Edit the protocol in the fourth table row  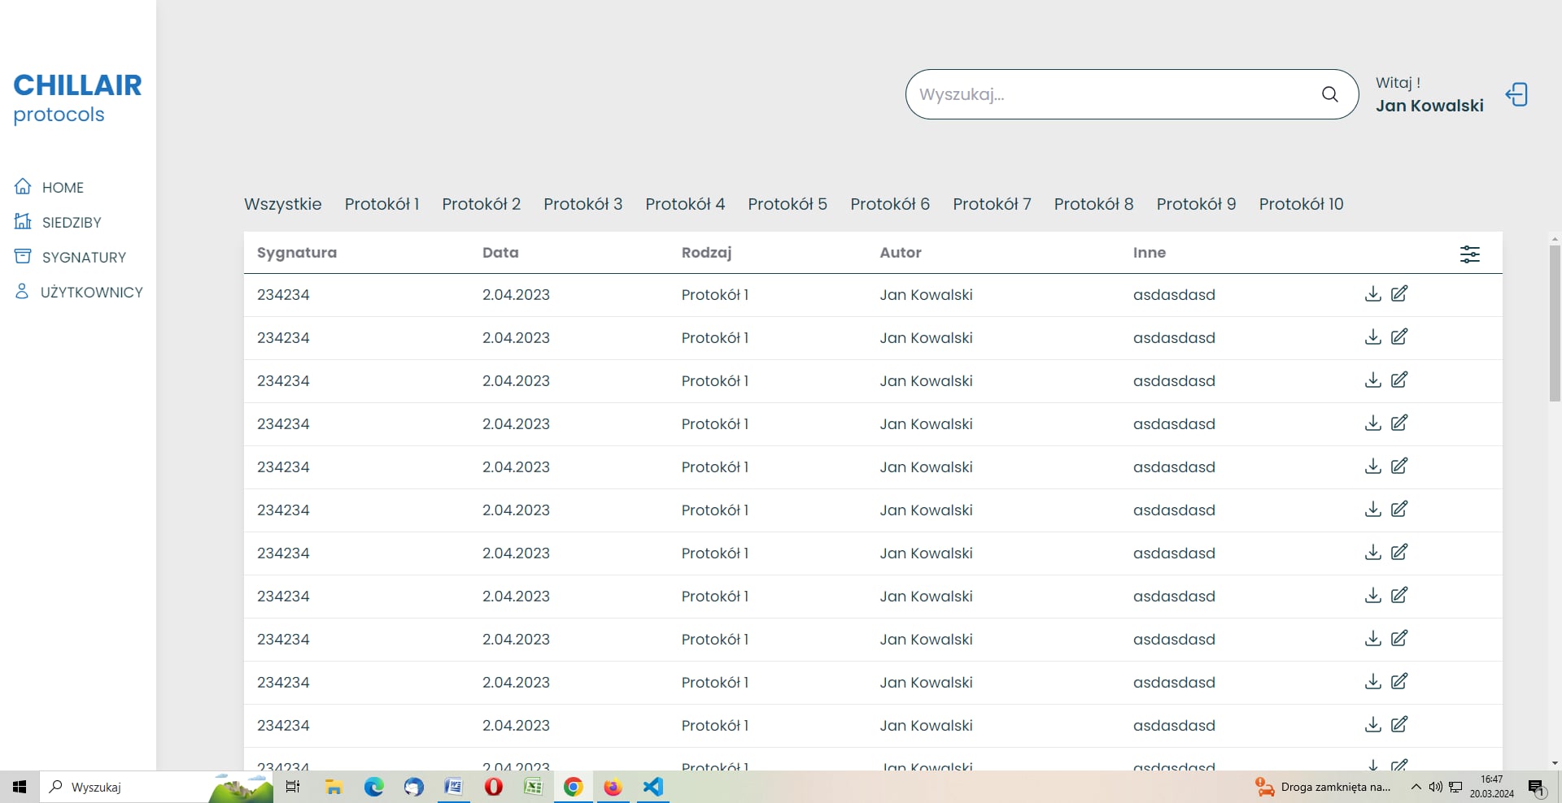(x=1399, y=423)
